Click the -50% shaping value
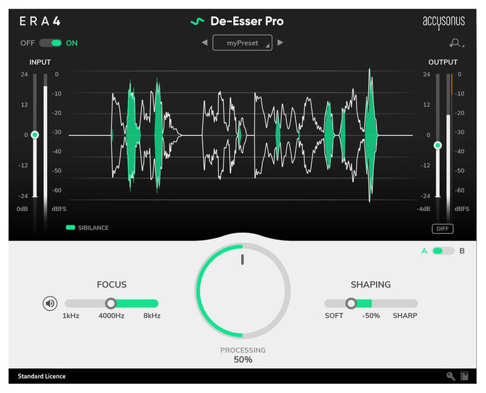Image resolution: width=486 pixels, height=393 pixels. (x=371, y=316)
